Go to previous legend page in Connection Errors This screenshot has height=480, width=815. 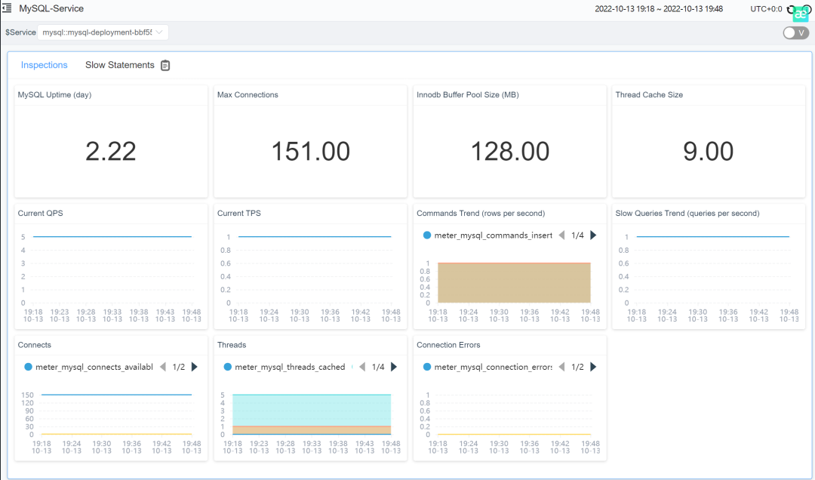[562, 367]
